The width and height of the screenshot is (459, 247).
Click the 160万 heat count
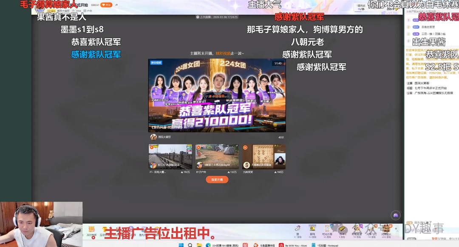(279, 172)
